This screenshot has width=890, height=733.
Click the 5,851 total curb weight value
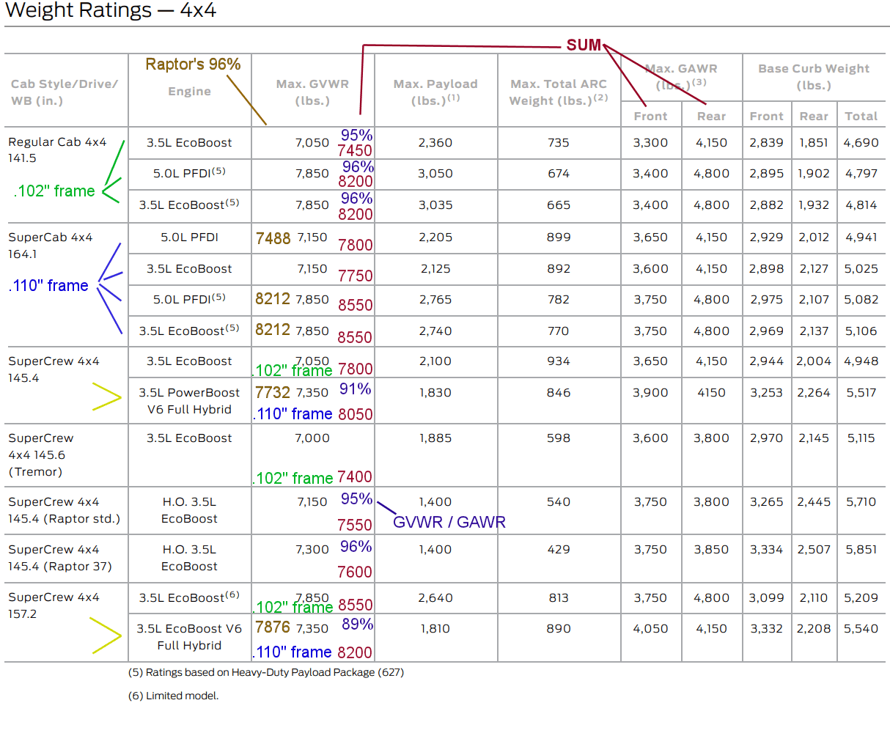861,550
